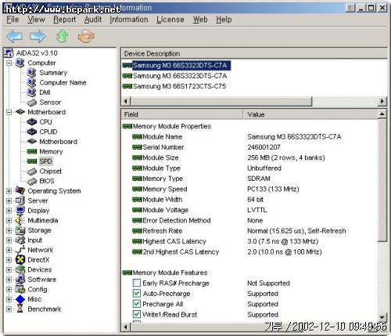Click device list scroll right arrow
The width and height of the screenshot is (391, 336).
coord(382,101)
